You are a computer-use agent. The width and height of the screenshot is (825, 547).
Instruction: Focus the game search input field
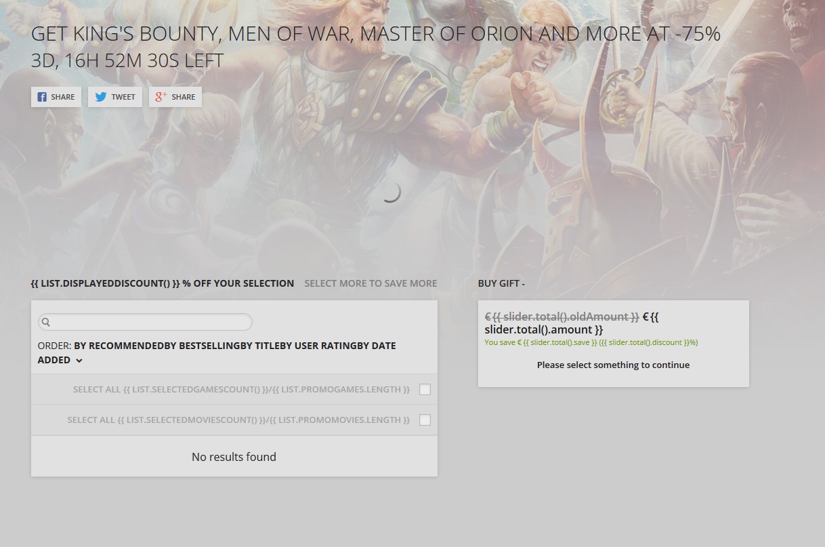(x=145, y=322)
